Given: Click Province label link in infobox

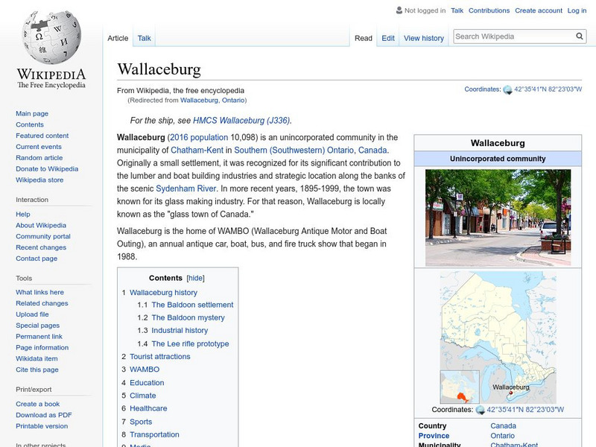Looking at the screenshot, I should coord(434,436).
